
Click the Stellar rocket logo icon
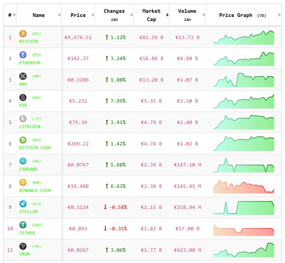[x=23, y=204]
